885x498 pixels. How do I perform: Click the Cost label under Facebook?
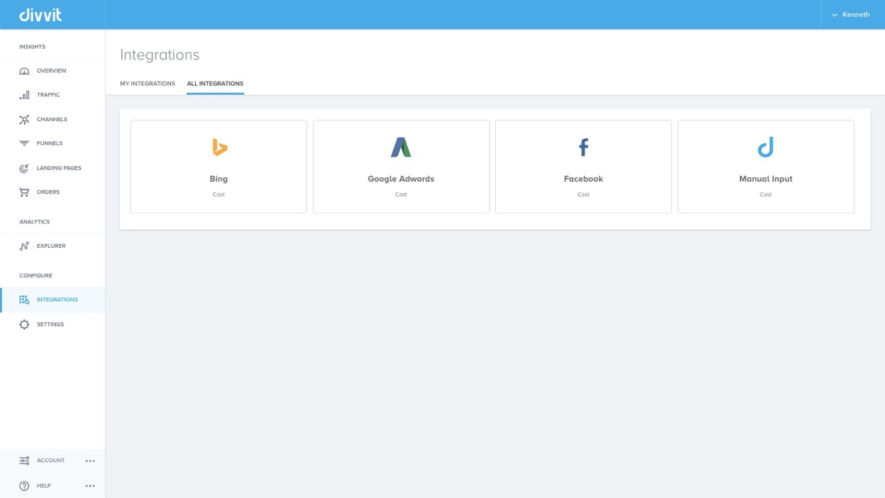coord(584,195)
